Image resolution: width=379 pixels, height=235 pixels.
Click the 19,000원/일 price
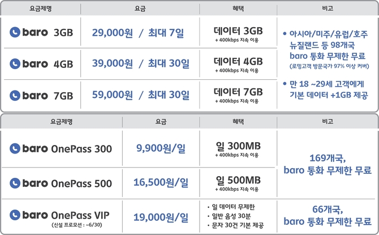[160, 216]
